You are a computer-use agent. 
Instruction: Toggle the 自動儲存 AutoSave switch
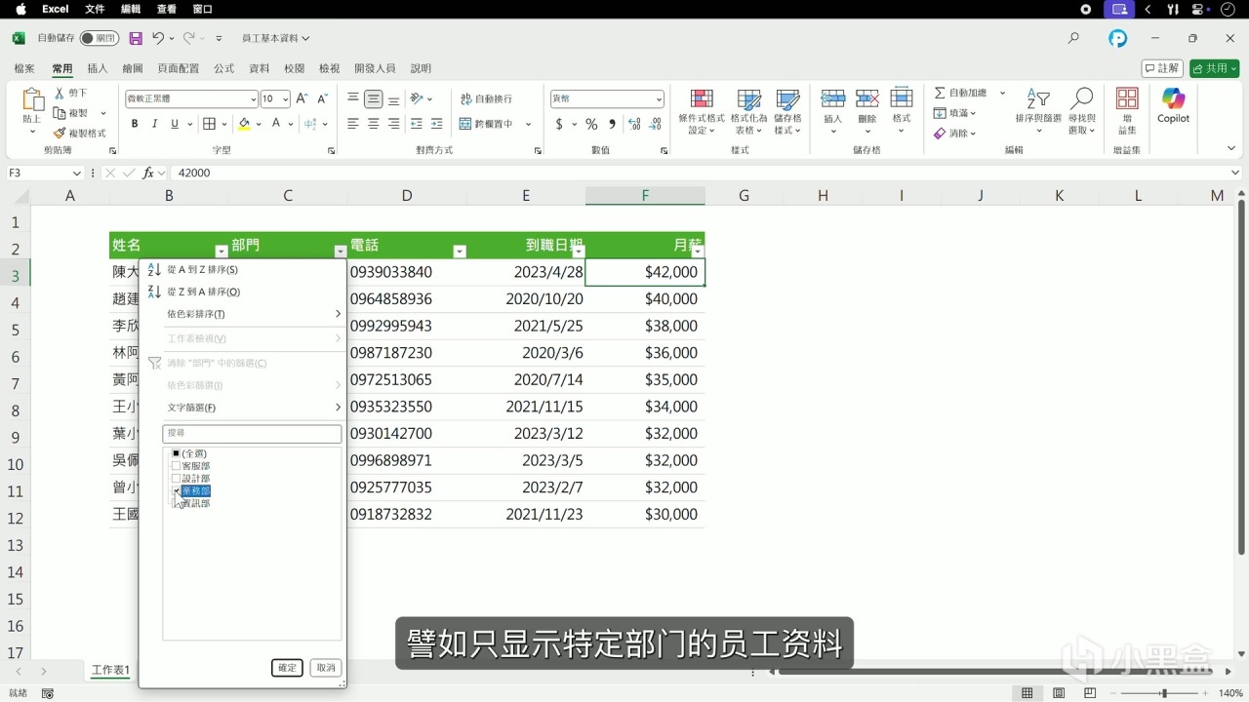click(100, 38)
